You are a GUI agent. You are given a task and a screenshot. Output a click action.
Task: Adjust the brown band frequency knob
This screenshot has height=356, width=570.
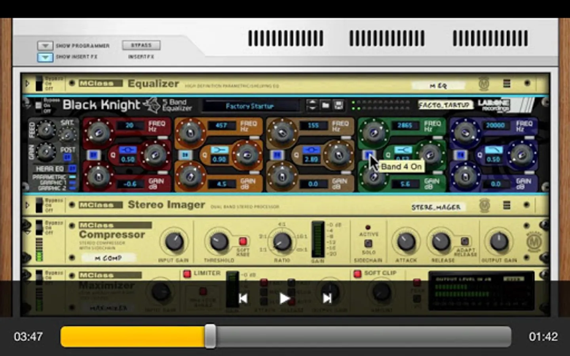pos(282,133)
